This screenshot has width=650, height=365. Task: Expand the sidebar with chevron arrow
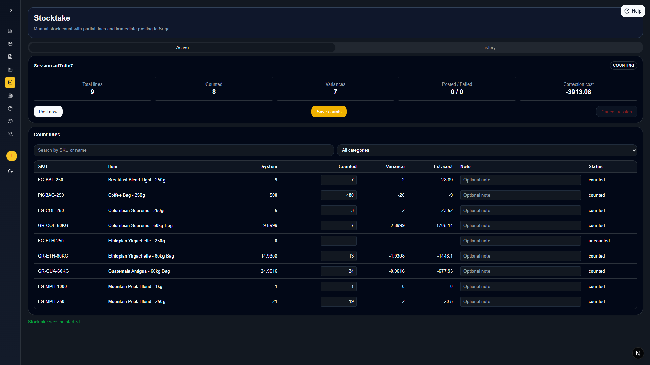11,10
